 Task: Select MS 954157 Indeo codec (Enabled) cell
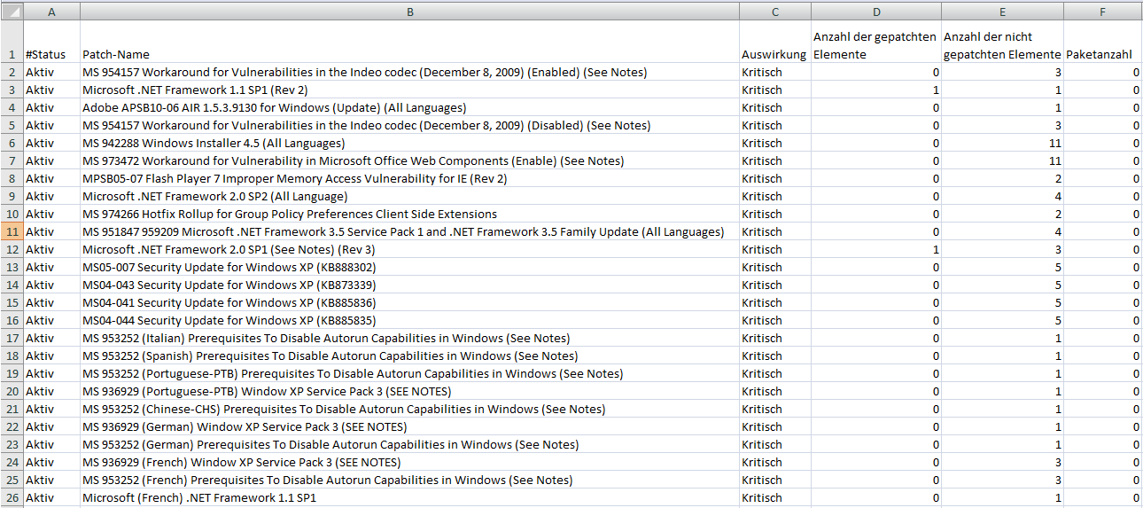(x=409, y=72)
